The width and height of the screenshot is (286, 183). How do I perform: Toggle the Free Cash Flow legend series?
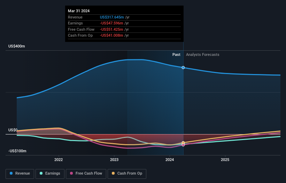coord(86,174)
